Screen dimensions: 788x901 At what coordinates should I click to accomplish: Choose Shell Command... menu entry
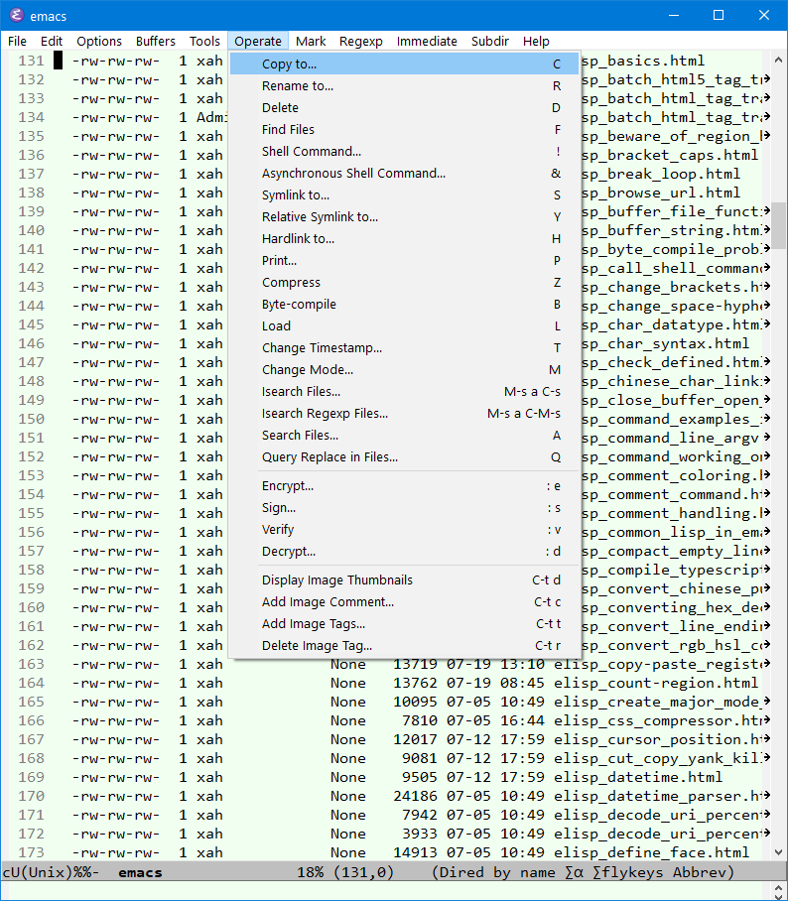(x=404, y=151)
